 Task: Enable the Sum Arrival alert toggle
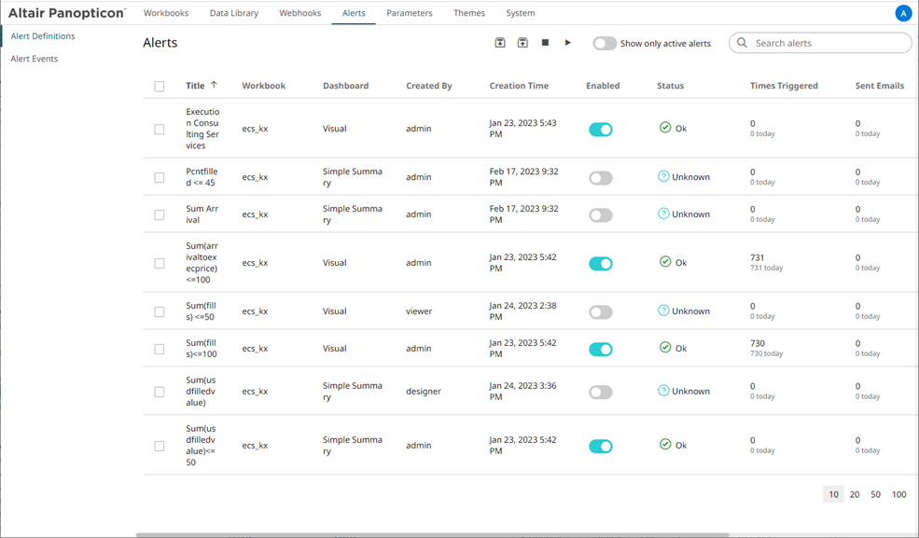tap(601, 215)
